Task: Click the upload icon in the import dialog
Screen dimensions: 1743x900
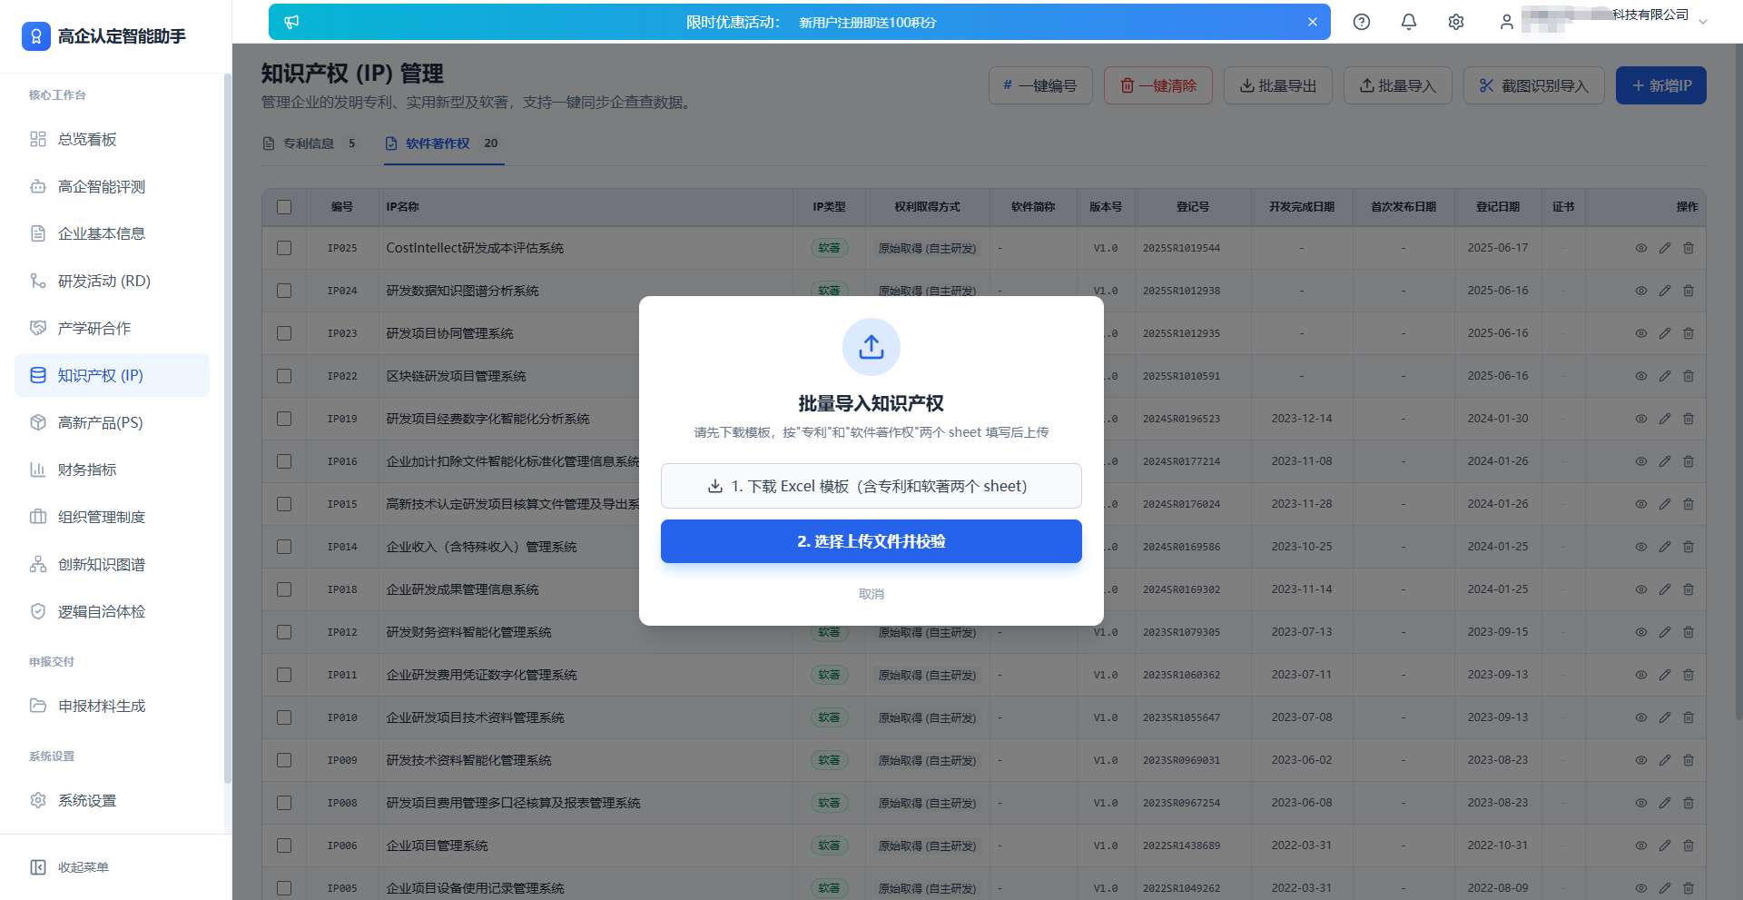Action: click(x=871, y=347)
